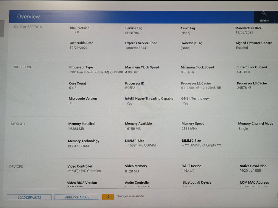278x208 pixels.
Task: Click DIMM 2 Size DIMM Slot Empty value
Action: [x=201, y=145]
